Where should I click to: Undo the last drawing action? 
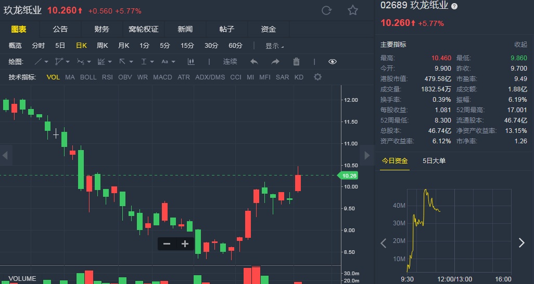point(254,62)
